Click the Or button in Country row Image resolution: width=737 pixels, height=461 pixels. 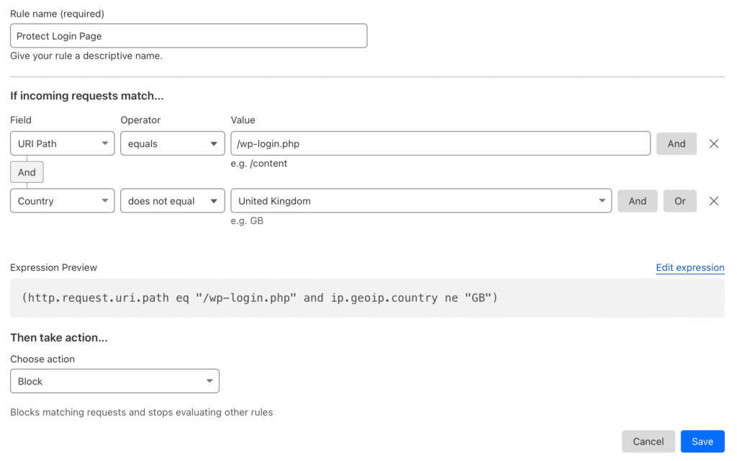click(x=679, y=201)
